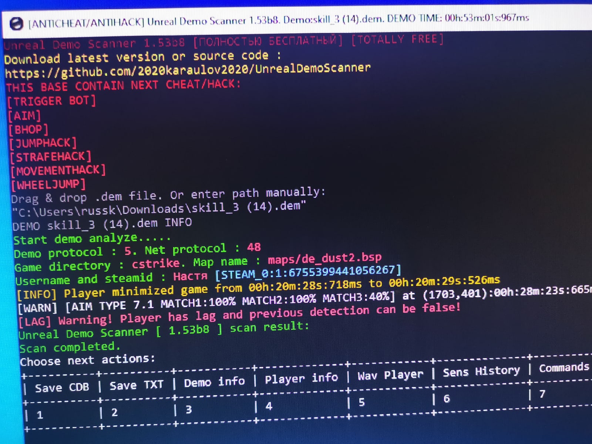Click the 'Choose next actions:' prompt
The image size is (592, 444).
tap(87, 360)
